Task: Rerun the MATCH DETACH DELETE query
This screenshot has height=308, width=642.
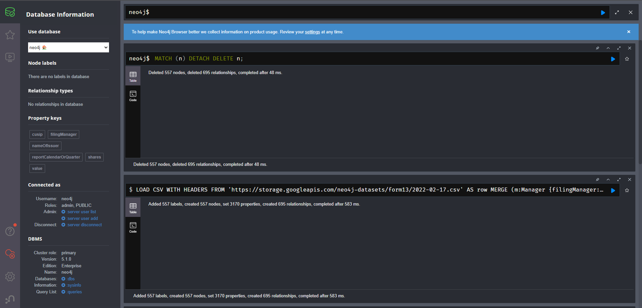Action: point(613,59)
